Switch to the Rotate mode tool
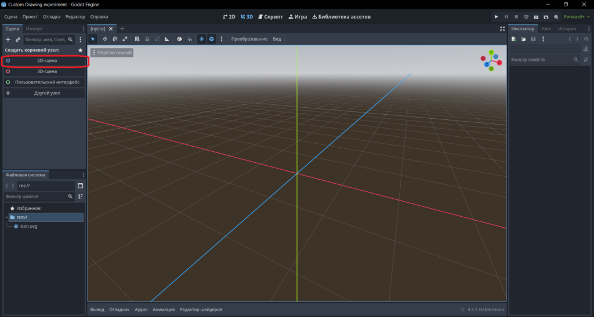The height and width of the screenshot is (317, 594). point(115,39)
